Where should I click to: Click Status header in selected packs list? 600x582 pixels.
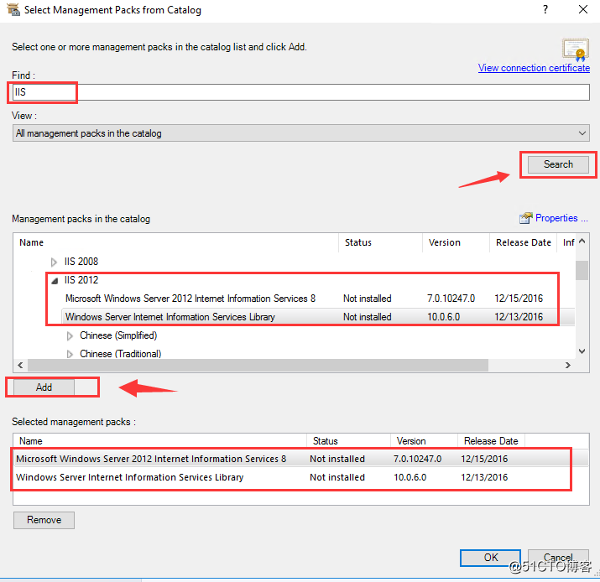pos(348,441)
